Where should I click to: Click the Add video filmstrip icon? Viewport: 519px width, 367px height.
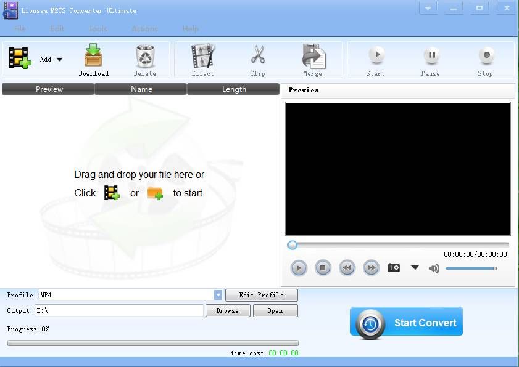pos(20,58)
